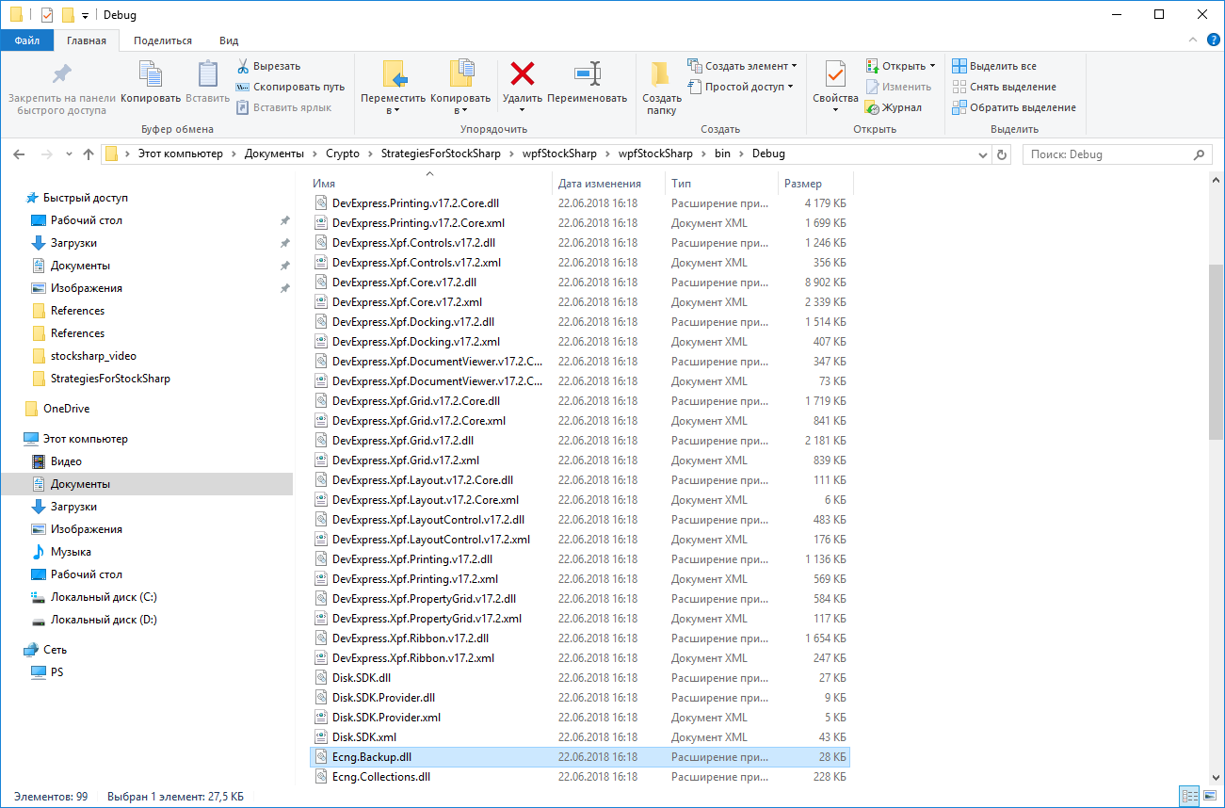Open Переместить в menu
The image size is (1225, 808).
click(393, 88)
